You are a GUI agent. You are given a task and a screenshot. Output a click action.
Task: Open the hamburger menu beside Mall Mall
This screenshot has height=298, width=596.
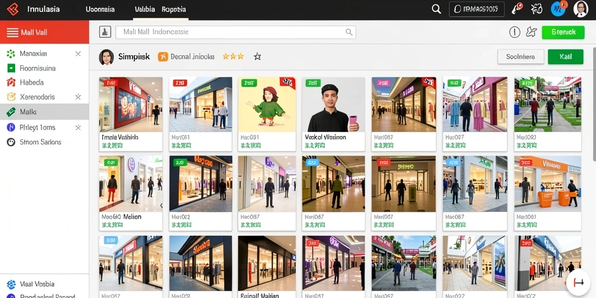(x=13, y=33)
